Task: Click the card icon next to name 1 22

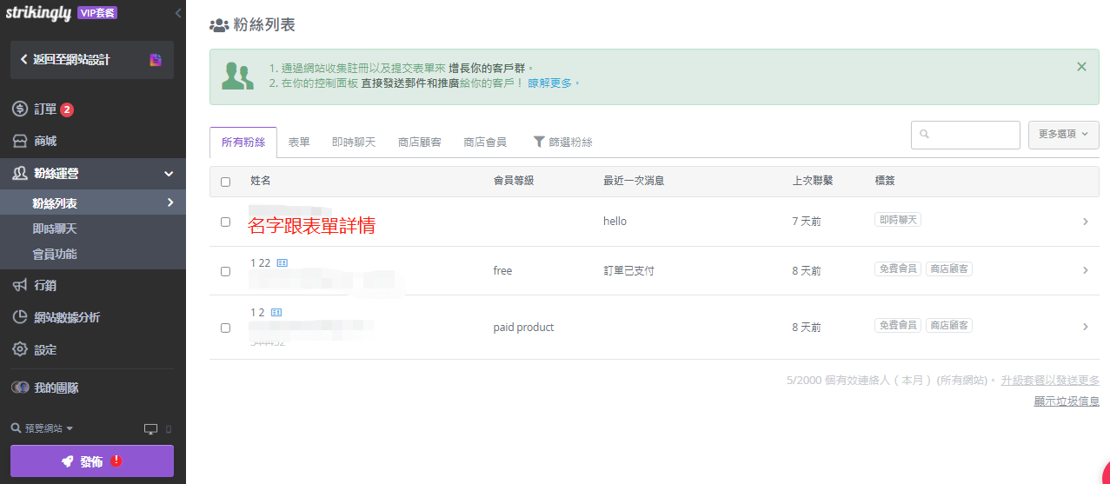Action: tap(282, 262)
